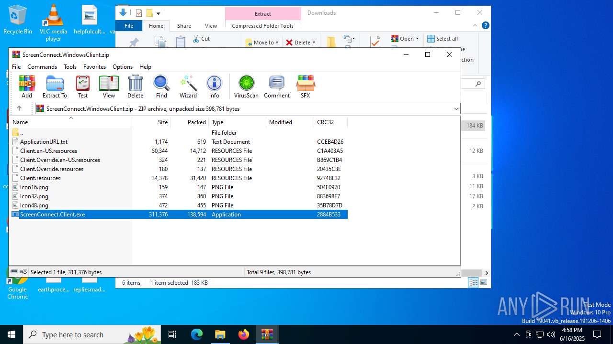Open Task View on the taskbar

pyautogui.click(x=172, y=334)
